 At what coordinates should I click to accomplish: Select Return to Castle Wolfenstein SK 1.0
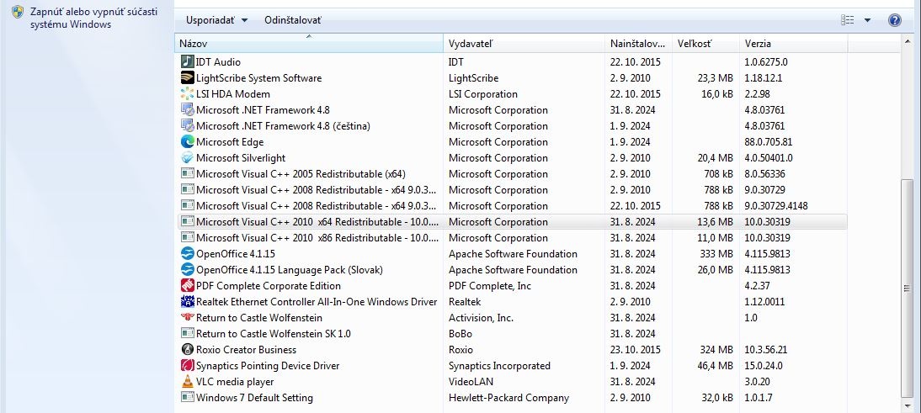click(x=273, y=334)
